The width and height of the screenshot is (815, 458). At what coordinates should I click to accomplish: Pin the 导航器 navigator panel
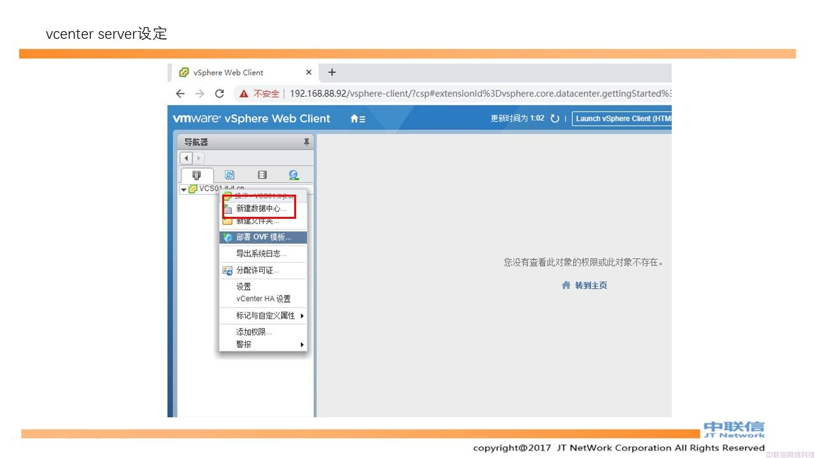[306, 142]
